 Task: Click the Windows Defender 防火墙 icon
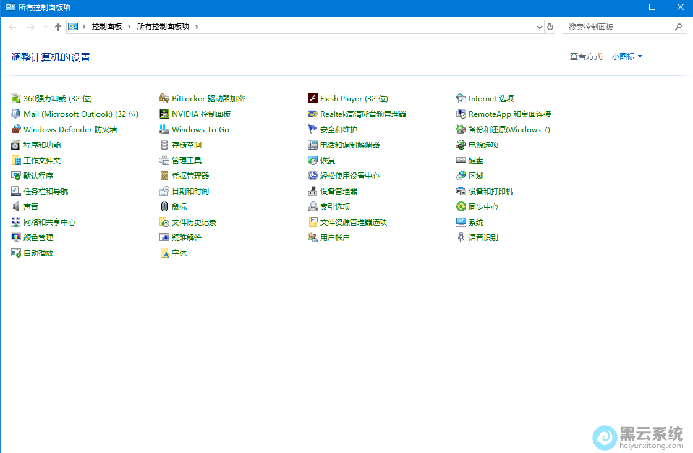pyautogui.click(x=16, y=129)
